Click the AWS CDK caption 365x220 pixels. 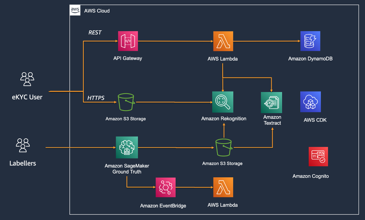click(x=315, y=120)
